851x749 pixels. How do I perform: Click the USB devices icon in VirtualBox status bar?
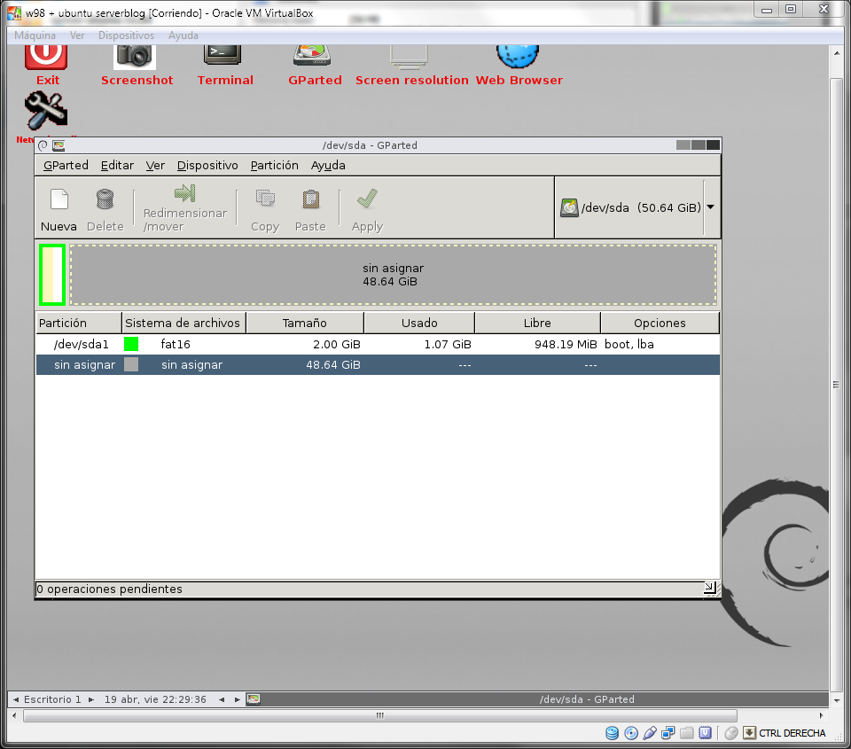coord(650,733)
